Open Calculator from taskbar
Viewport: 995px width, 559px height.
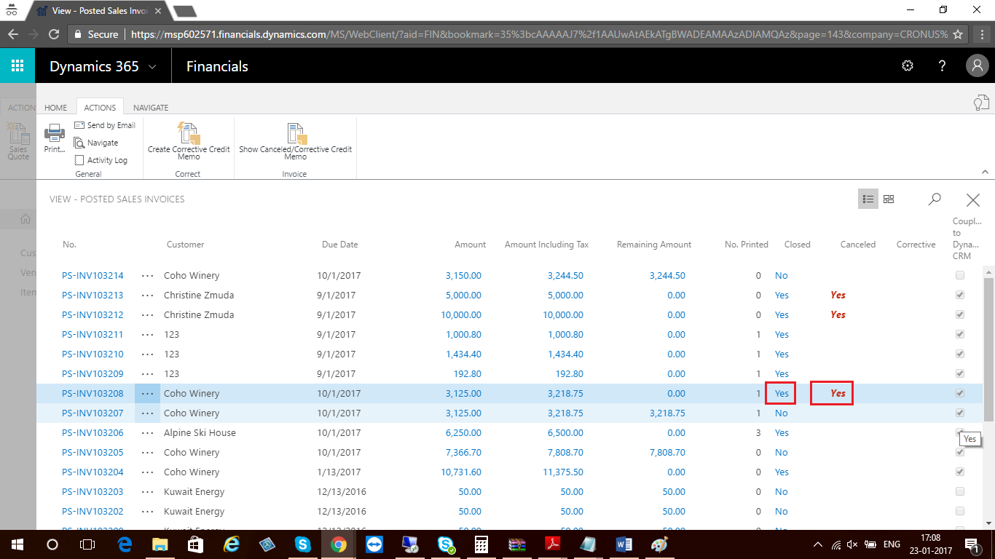(480, 544)
